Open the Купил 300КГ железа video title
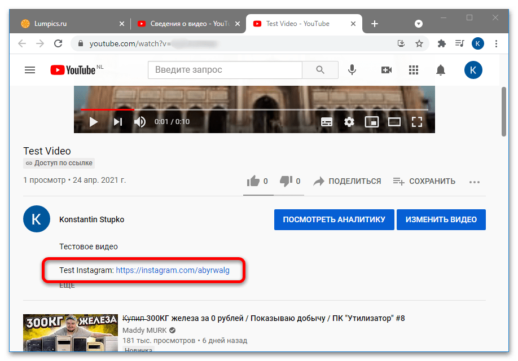518x361 pixels. (x=264, y=318)
